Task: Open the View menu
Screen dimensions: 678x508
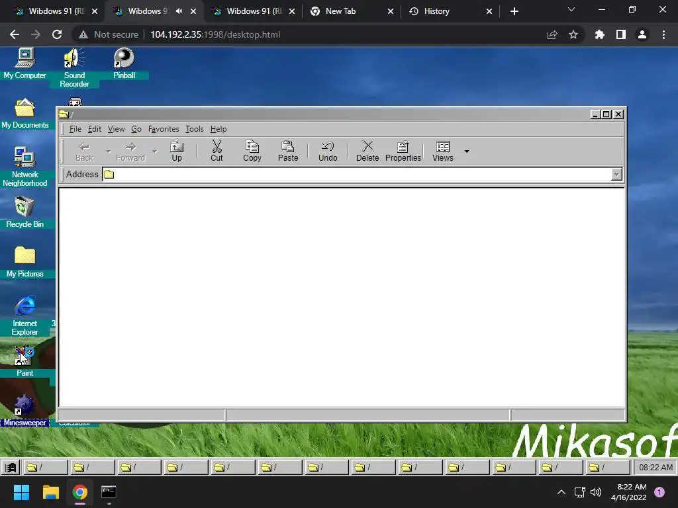Action: click(x=116, y=129)
